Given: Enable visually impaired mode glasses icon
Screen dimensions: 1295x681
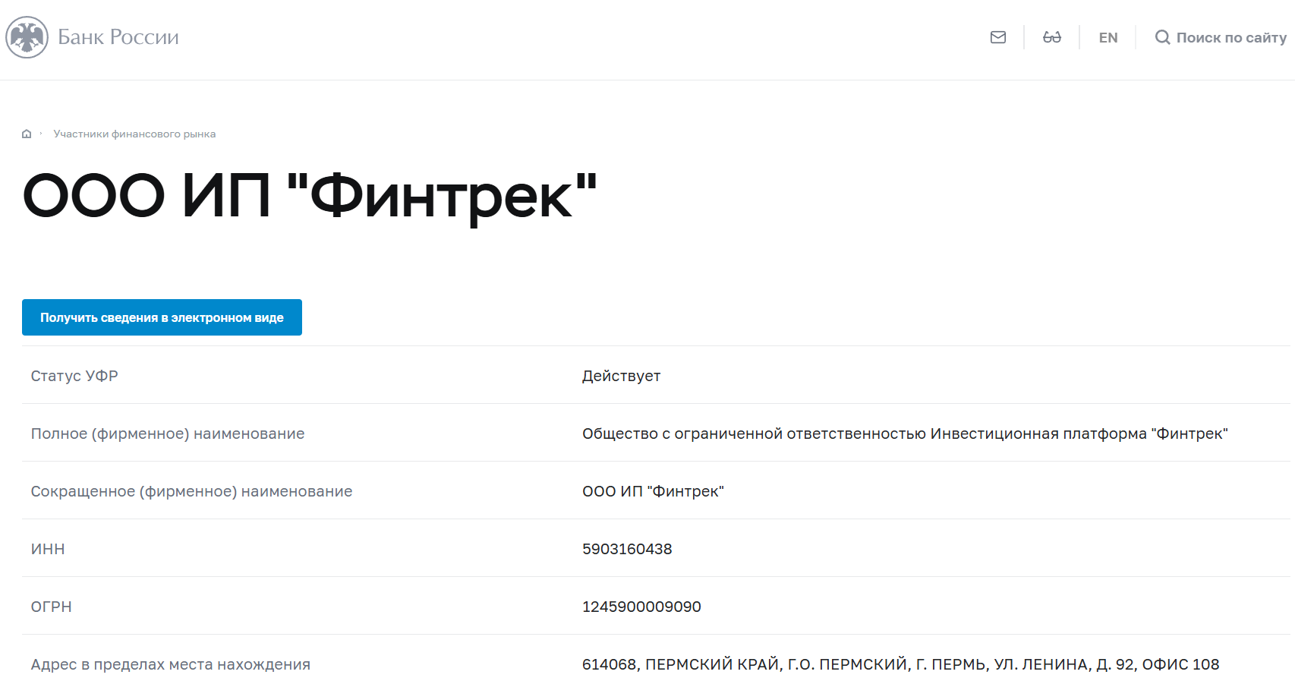Looking at the screenshot, I should tap(1052, 37).
